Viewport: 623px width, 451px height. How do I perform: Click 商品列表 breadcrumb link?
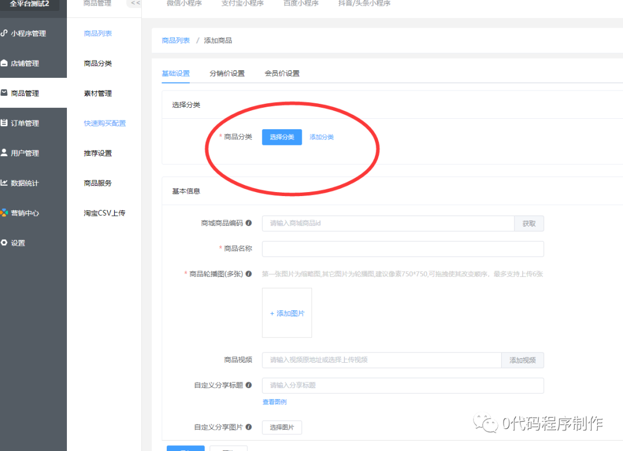pyautogui.click(x=175, y=40)
